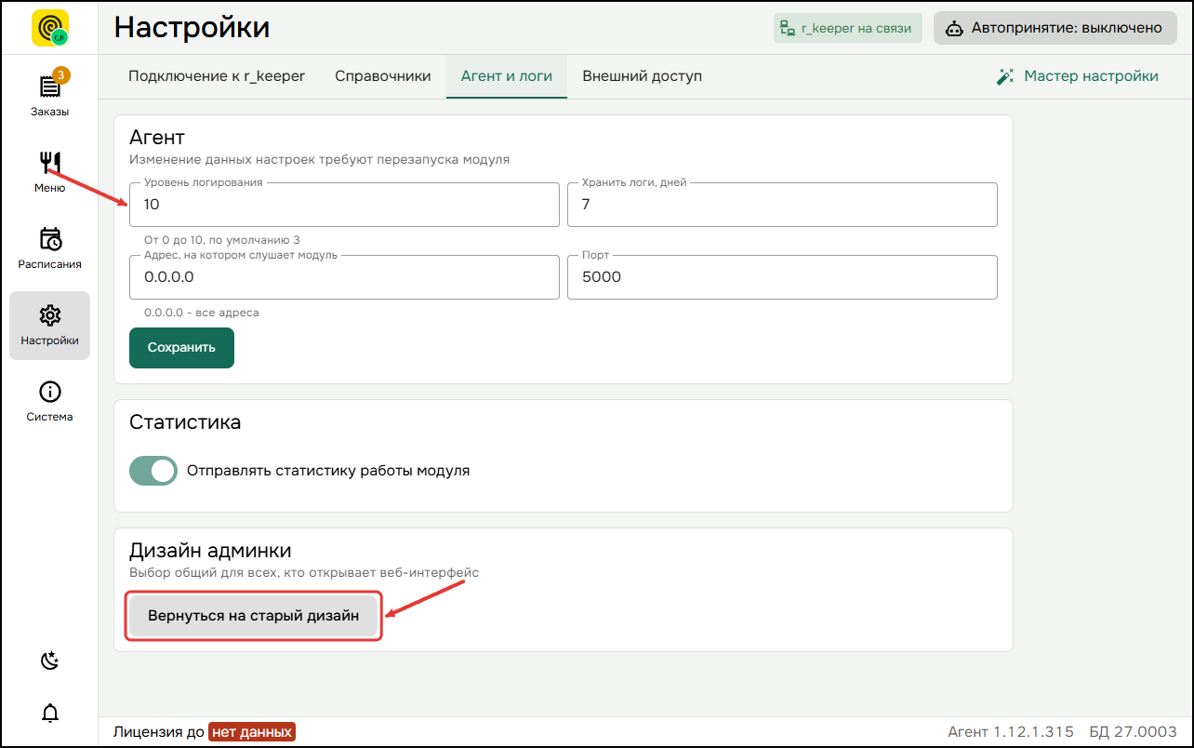Open the Меню fork-and-knife icon

pyautogui.click(x=49, y=162)
